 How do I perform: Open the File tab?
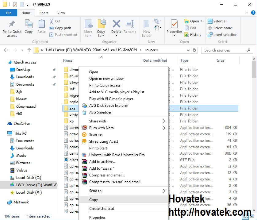coord(9,13)
